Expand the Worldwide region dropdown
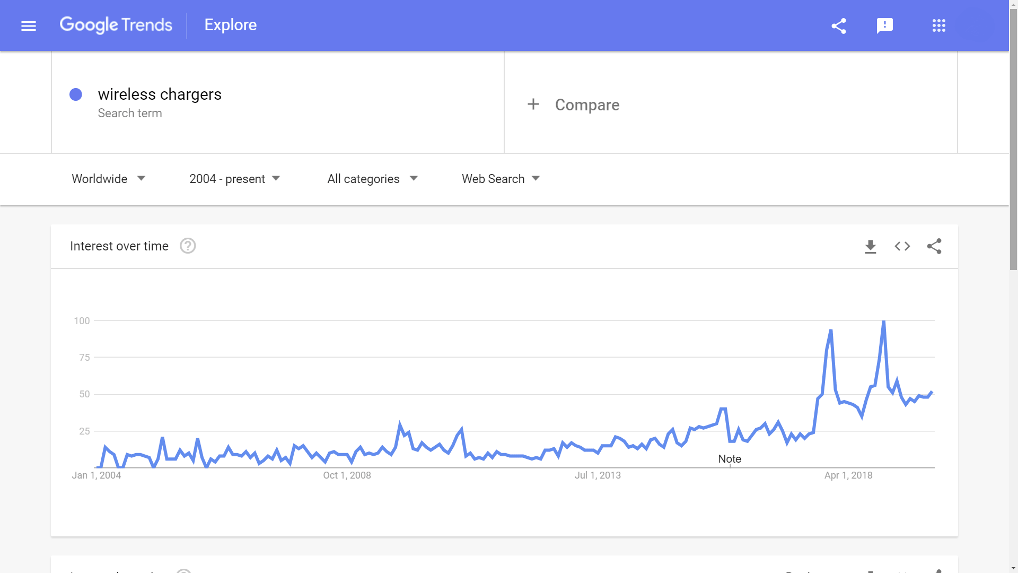This screenshot has height=573, width=1018. tap(109, 179)
